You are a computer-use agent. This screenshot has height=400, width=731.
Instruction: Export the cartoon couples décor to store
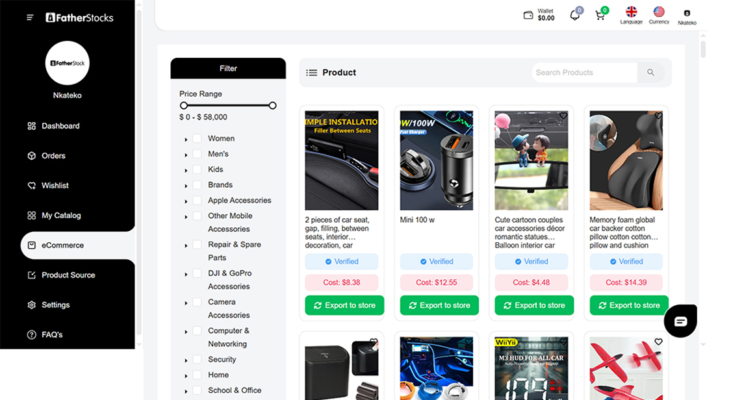[534, 305]
